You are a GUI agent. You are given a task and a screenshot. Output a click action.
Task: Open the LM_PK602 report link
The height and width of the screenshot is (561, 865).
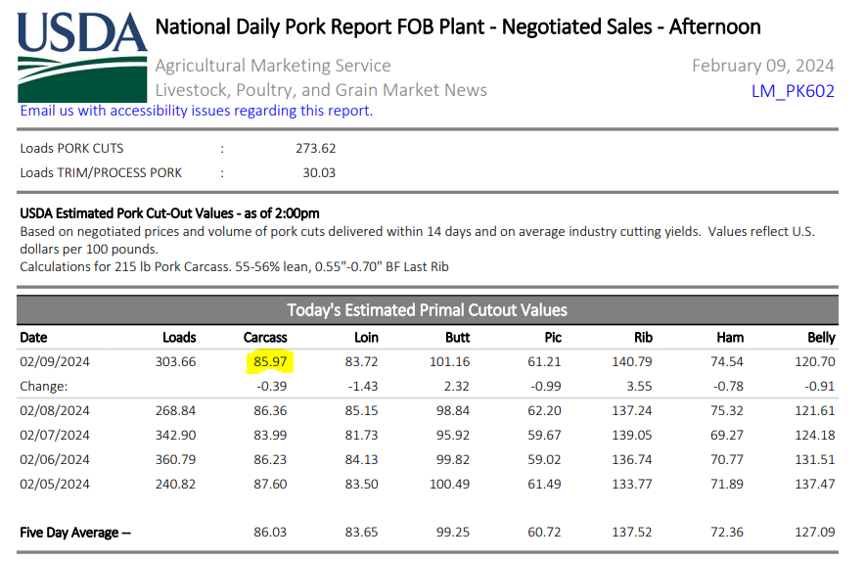(x=793, y=91)
